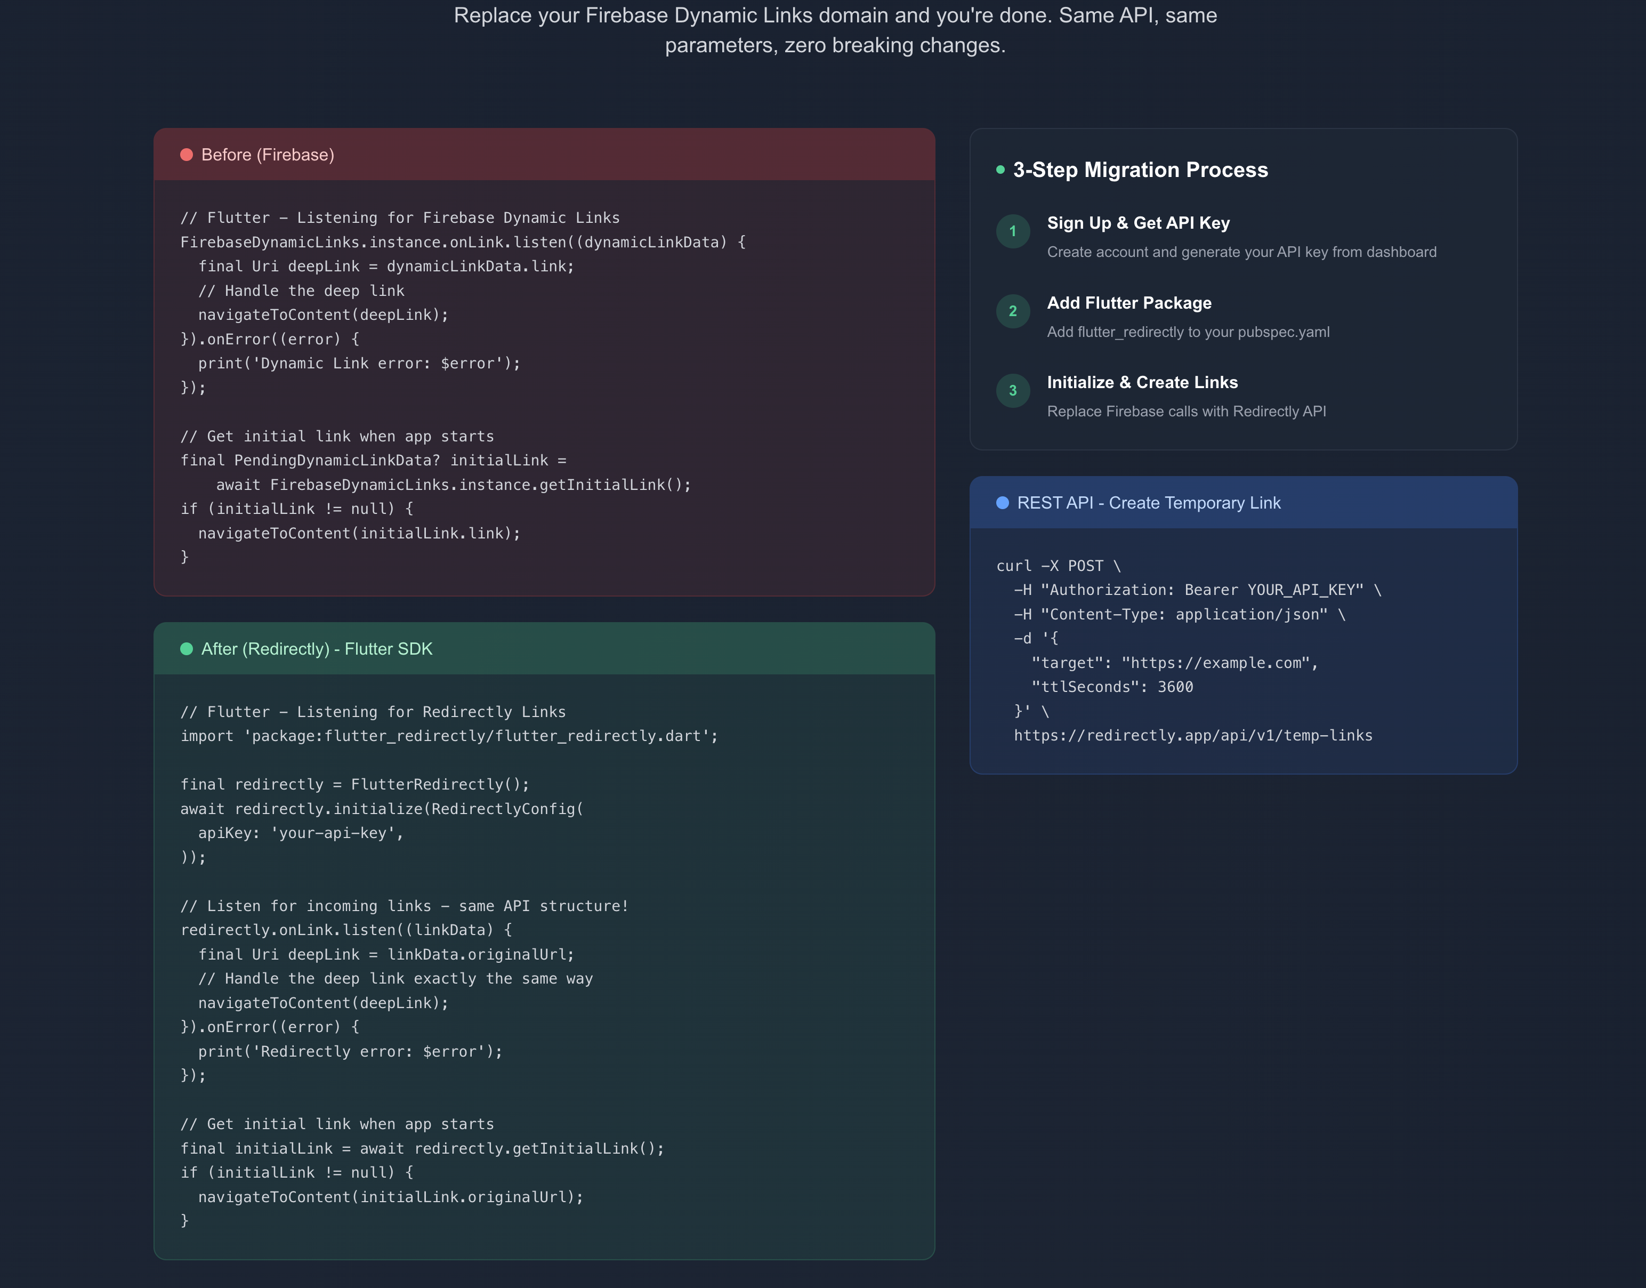
Task: Click 'Add flutter_redirectly to your pubspec.yaml' text
Action: (x=1188, y=332)
